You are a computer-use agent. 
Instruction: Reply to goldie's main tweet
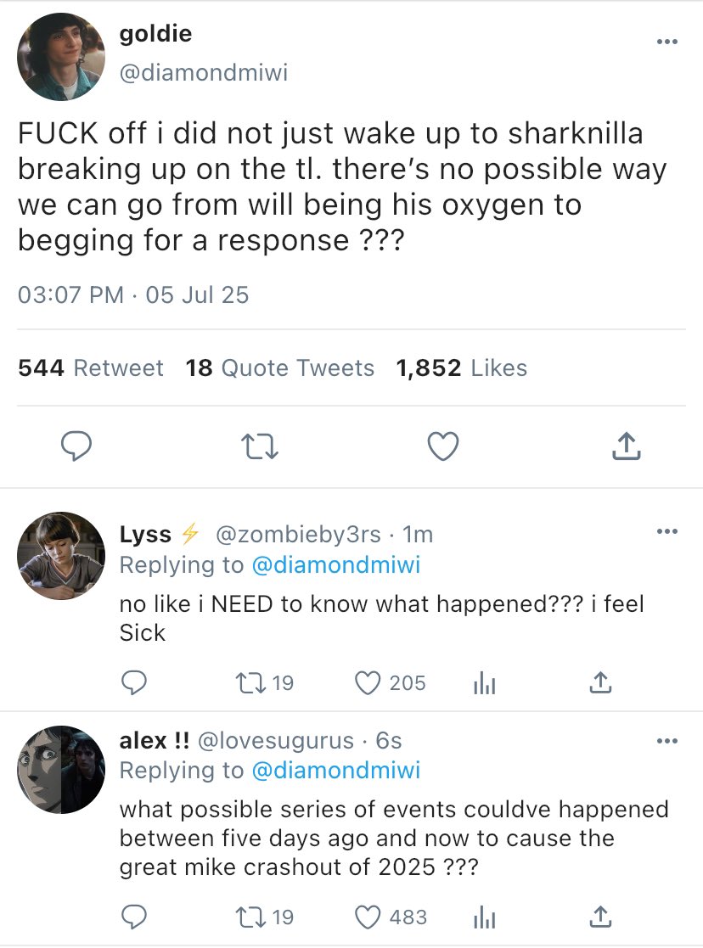[x=76, y=446]
